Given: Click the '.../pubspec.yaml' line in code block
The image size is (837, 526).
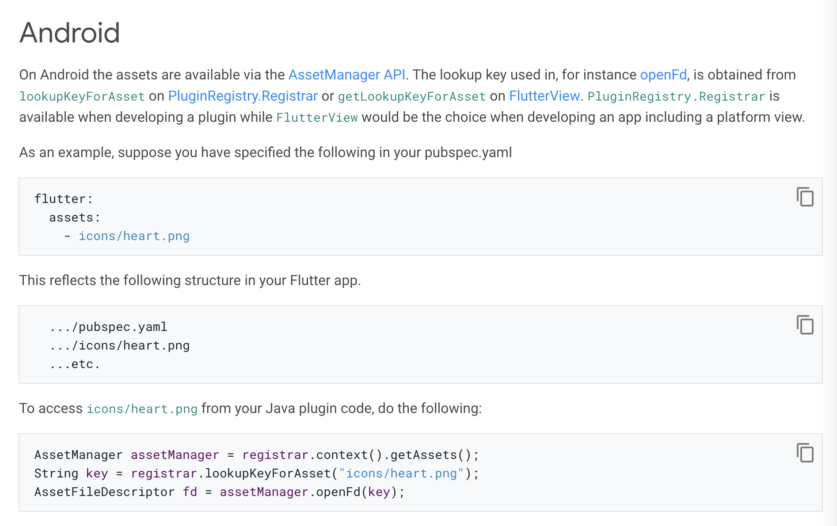Looking at the screenshot, I should tap(108, 327).
